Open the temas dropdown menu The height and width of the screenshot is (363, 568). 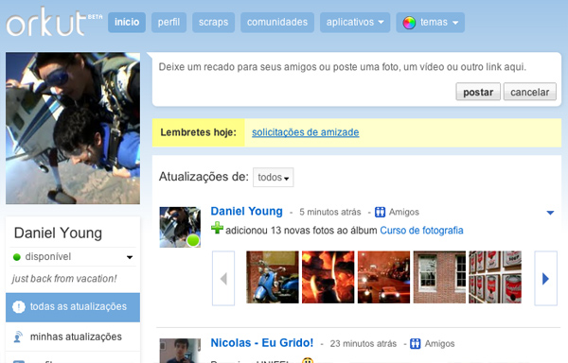click(x=431, y=23)
